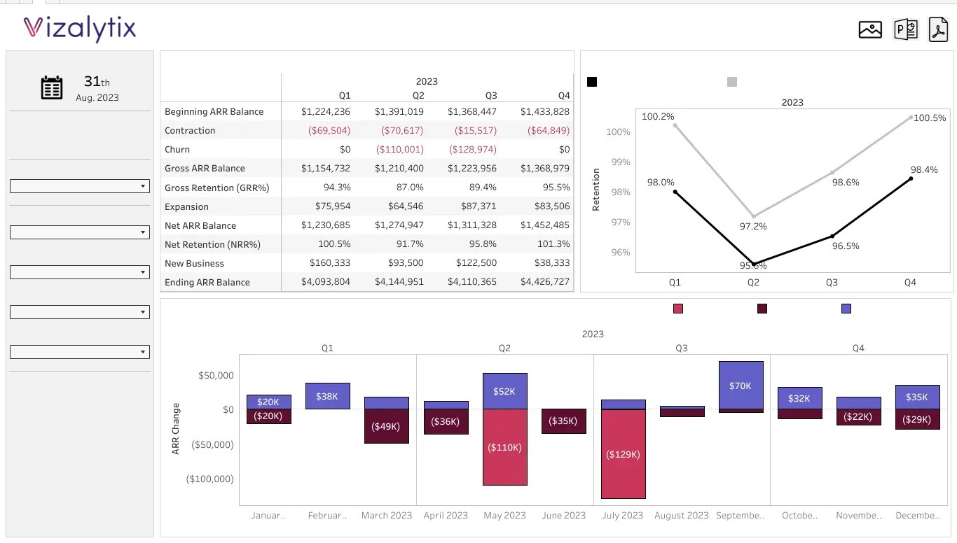This screenshot has width=957, height=543.
Task: Click the 97.2% point on the gray line
Action: click(x=753, y=217)
